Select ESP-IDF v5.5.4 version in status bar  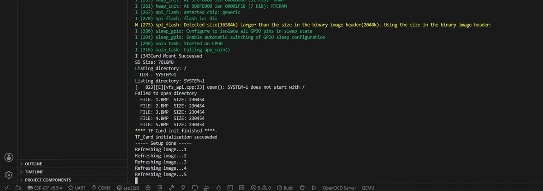45,187
